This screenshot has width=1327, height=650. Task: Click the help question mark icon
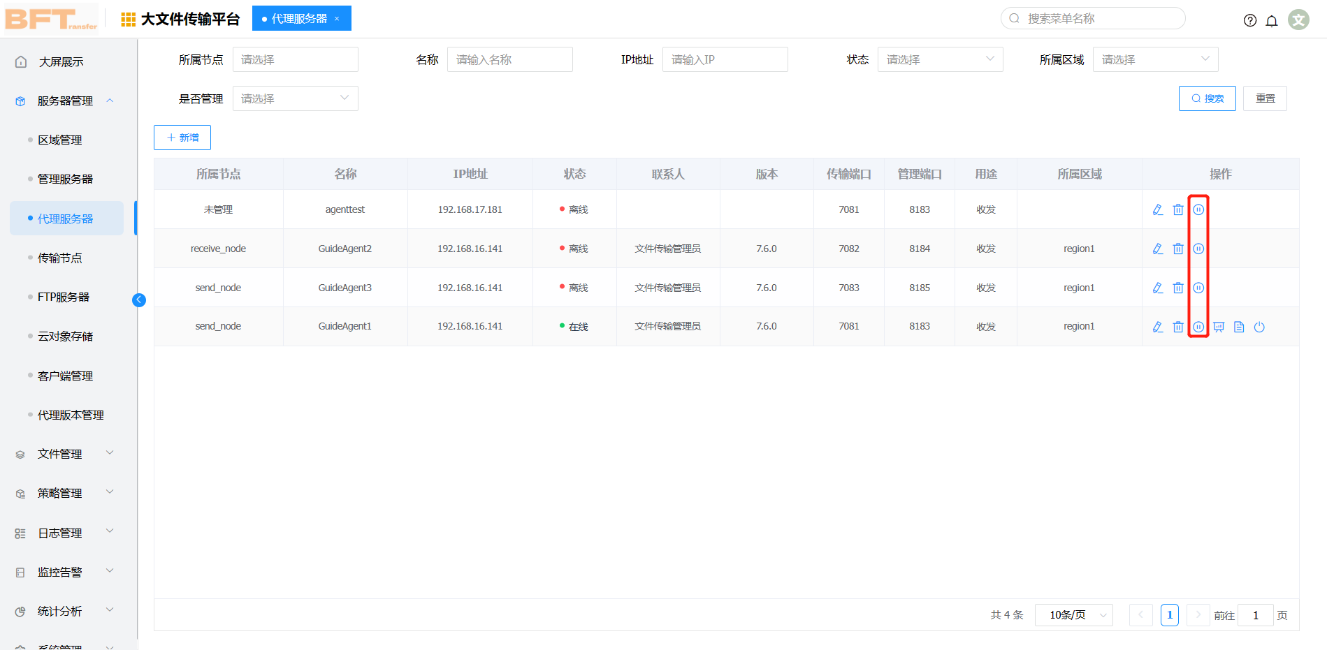click(x=1249, y=20)
